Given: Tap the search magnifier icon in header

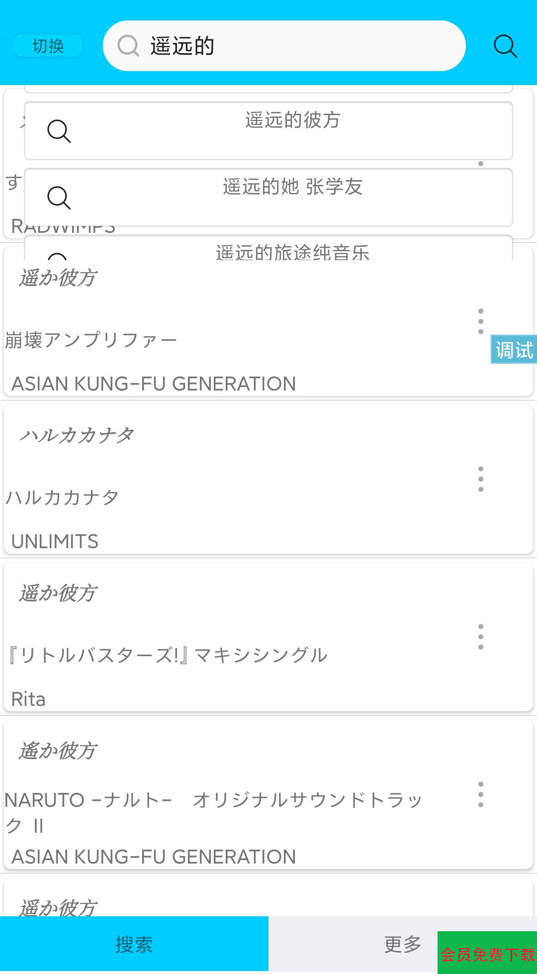Looking at the screenshot, I should [505, 46].
